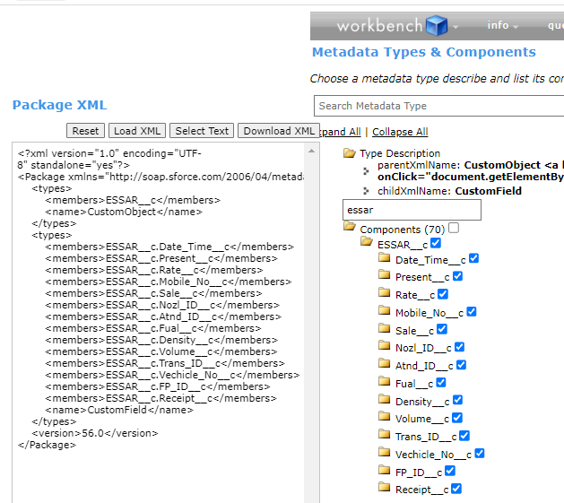Click folder icon next to Rate__c
Screen dimensions: 564x503
coord(384,292)
